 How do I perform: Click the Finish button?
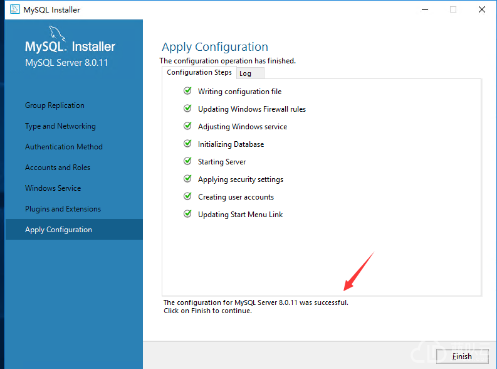click(462, 356)
